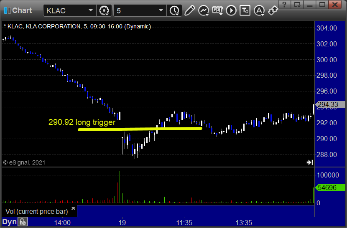Image resolution: width=347 pixels, height=228 pixels.
Task: Click the pop-out window button
Action: point(297,5)
